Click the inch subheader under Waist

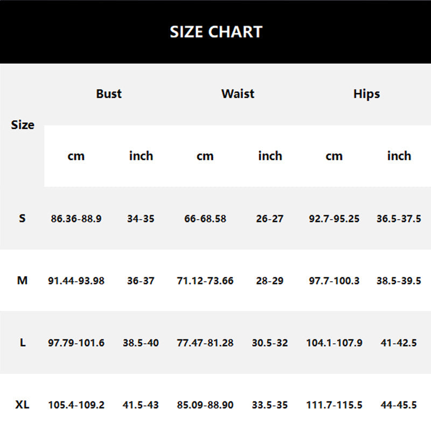coord(270,156)
